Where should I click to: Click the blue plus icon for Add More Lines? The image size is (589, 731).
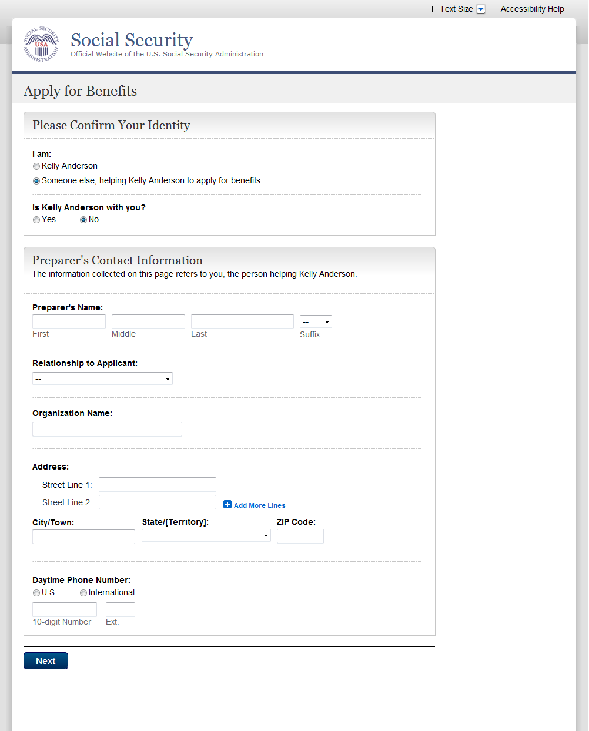[x=227, y=505]
